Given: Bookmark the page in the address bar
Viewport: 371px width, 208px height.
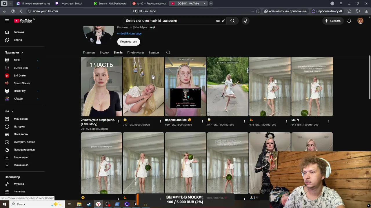Looking at the screenshot, I should [x=258, y=11].
